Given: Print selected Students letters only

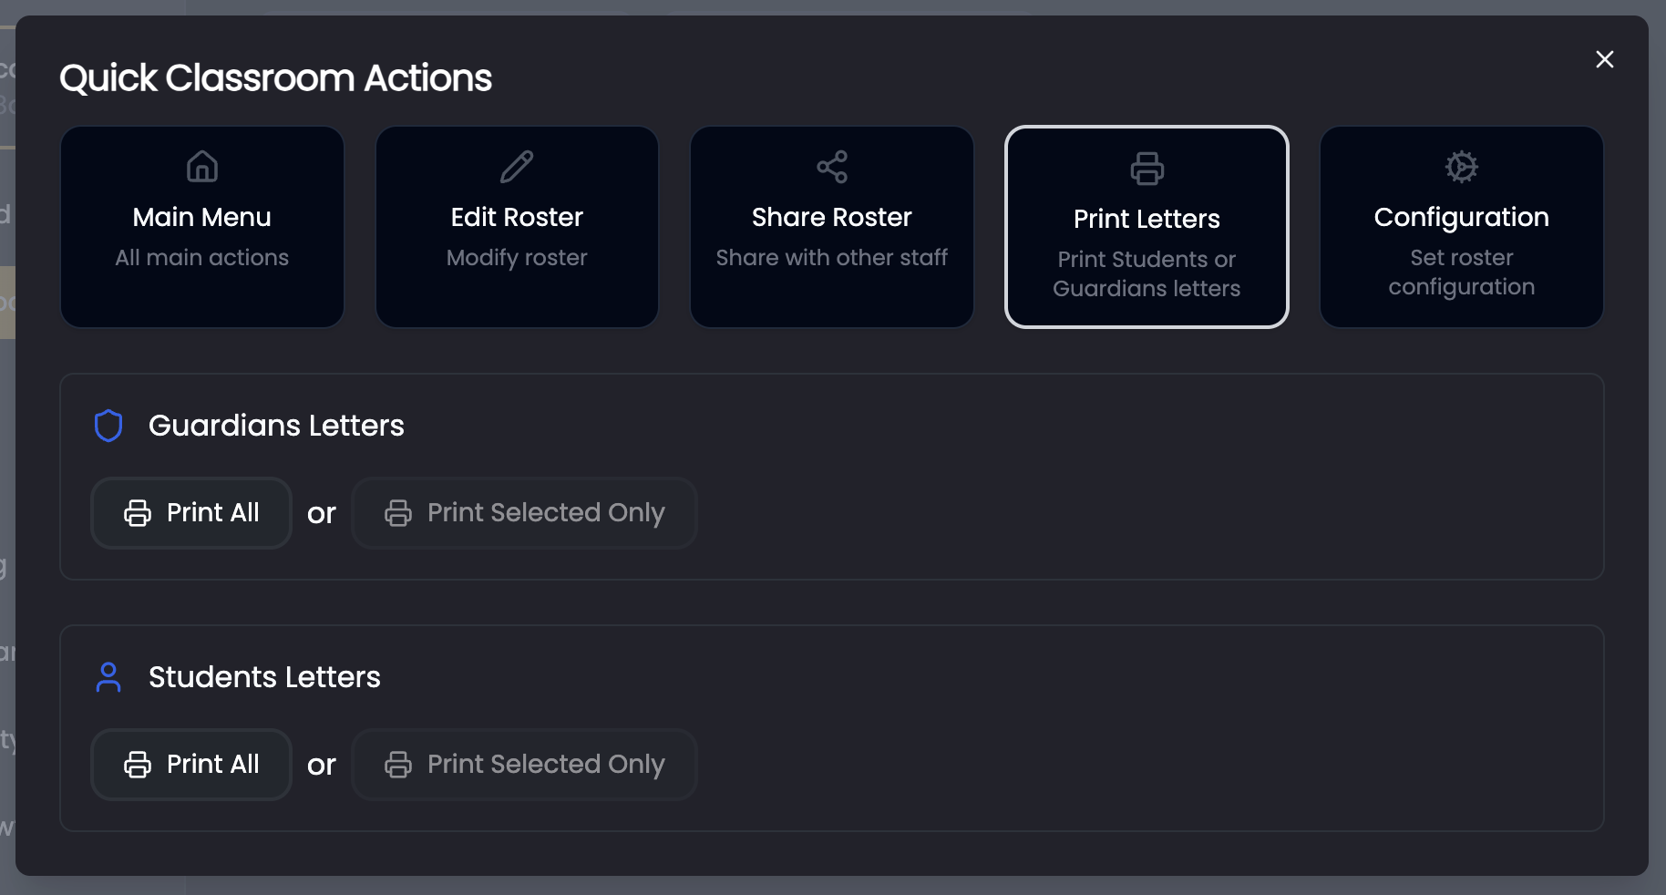Looking at the screenshot, I should coord(525,765).
